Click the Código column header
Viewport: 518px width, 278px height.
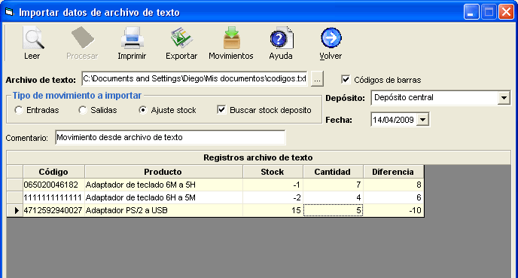point(53,172)
